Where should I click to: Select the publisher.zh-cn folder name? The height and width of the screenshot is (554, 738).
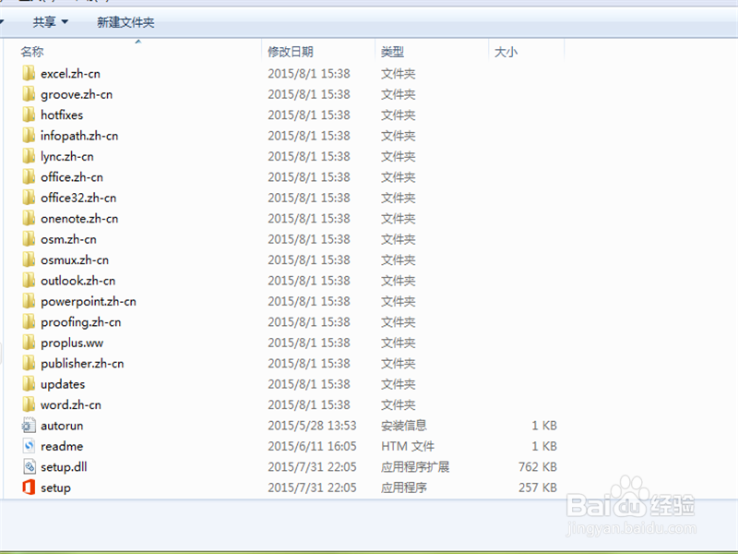(x=82, y=364)
